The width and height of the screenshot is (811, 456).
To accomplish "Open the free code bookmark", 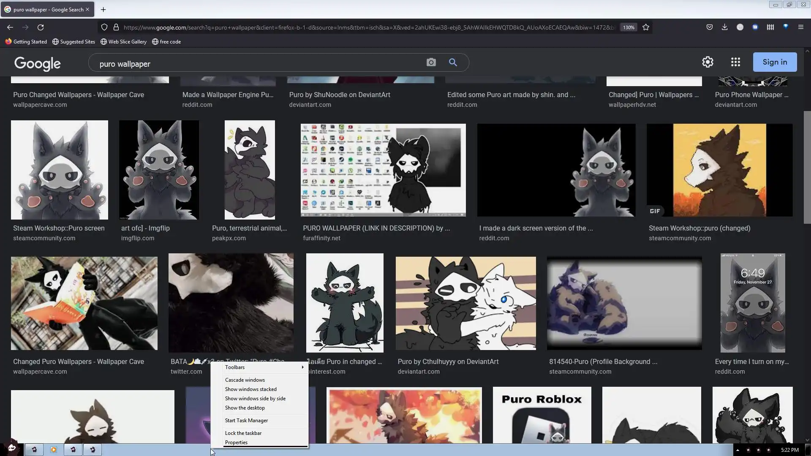I will point(166,42).
